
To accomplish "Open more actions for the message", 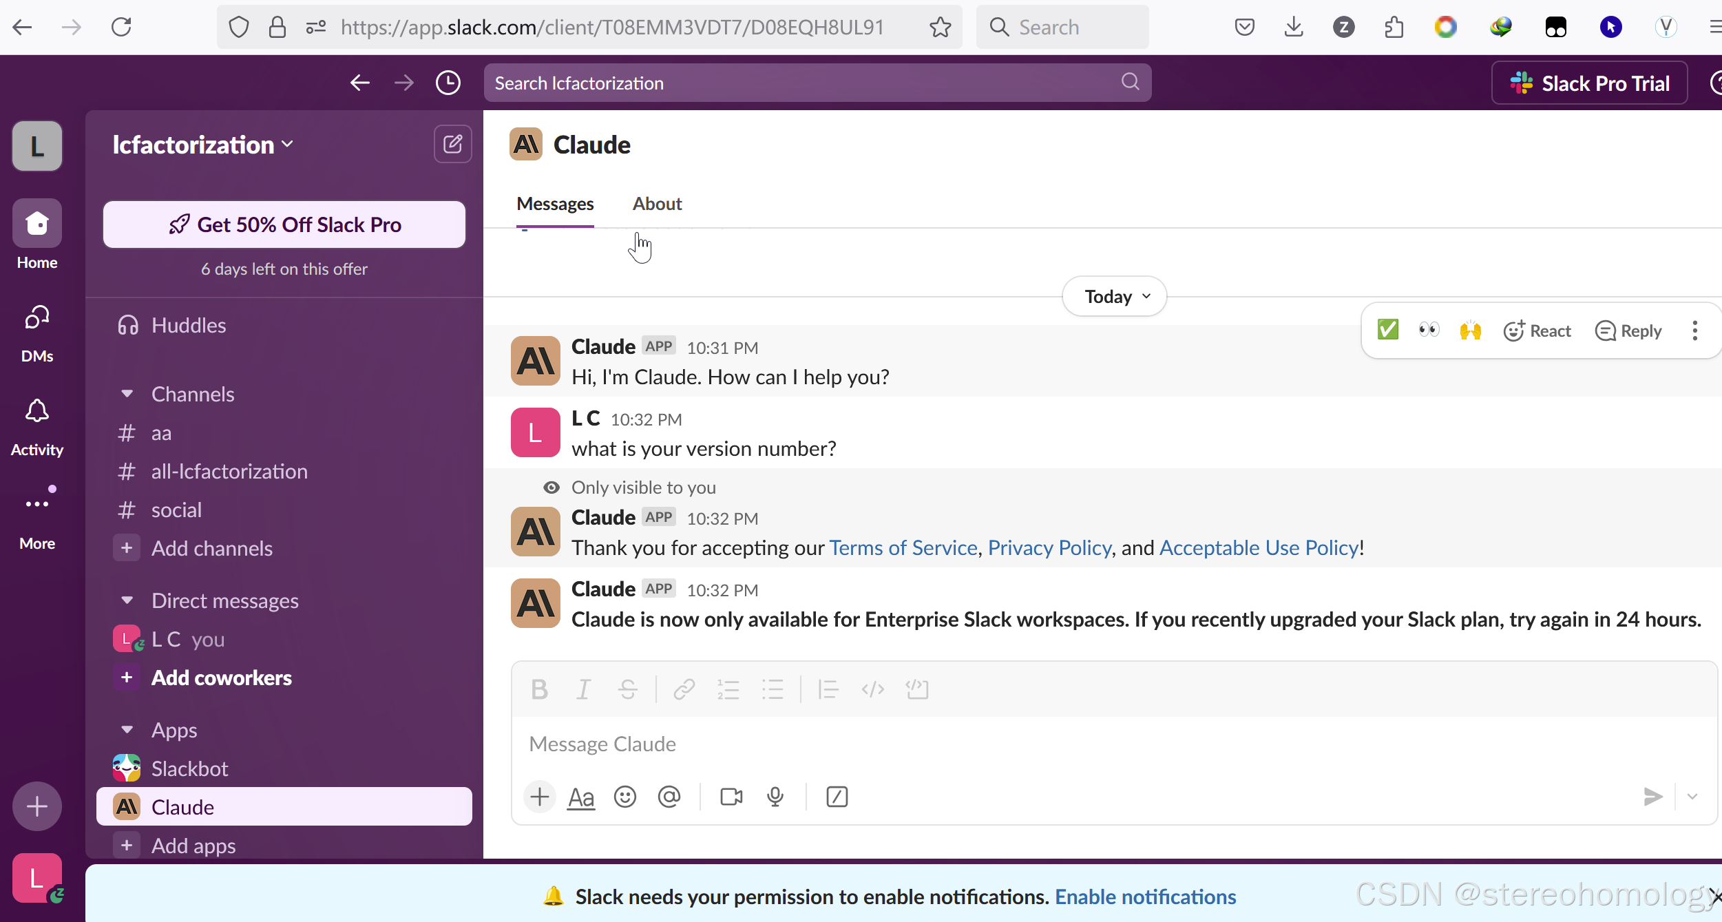I will click(1694, 331).
